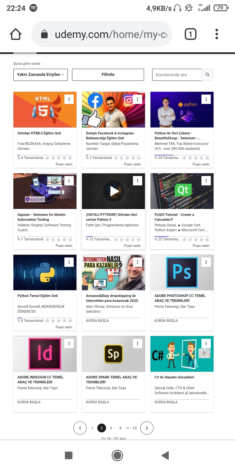The image size is (235, 471).
Task: Go to page 3
Action: (111, 428)
